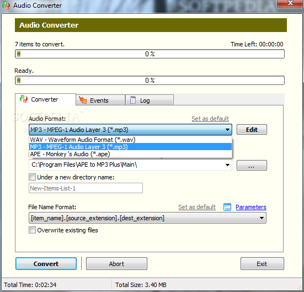Screen dimensions: 304x292
Task: Collapse the Audio Format dropdown arrow
Action: tap(227, 130)
